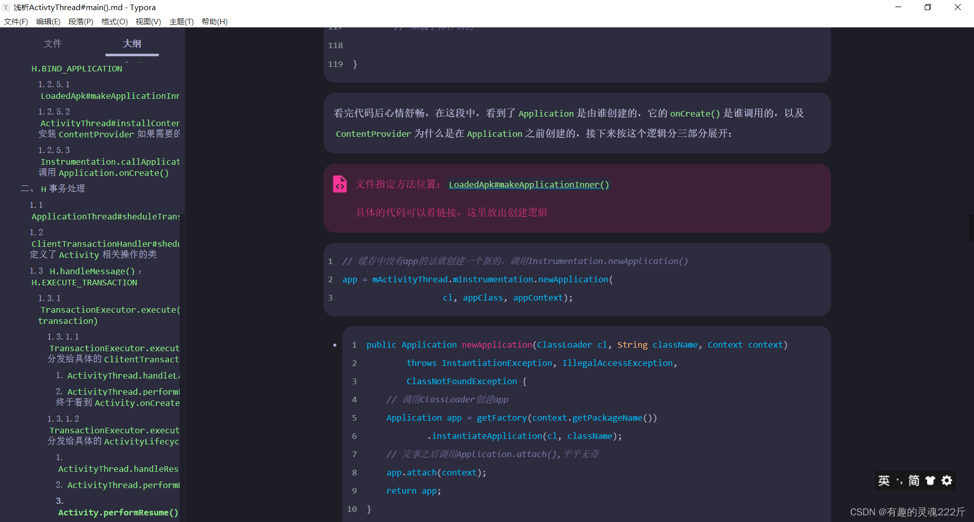This screenshot has height=522, width=974.
Task: Select outline item ActivityThread.handleRes...
Action: click(x=118, y=469)
